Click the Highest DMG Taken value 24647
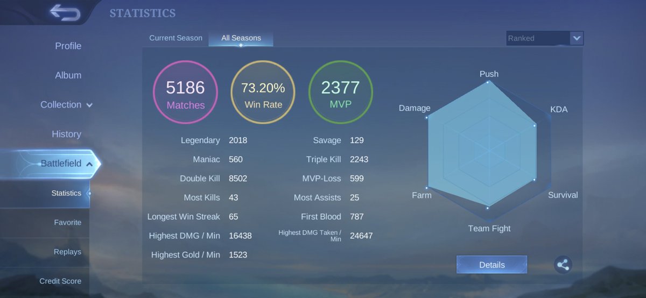The width and height of the screenshot is (646, 298). click(361, 236)
